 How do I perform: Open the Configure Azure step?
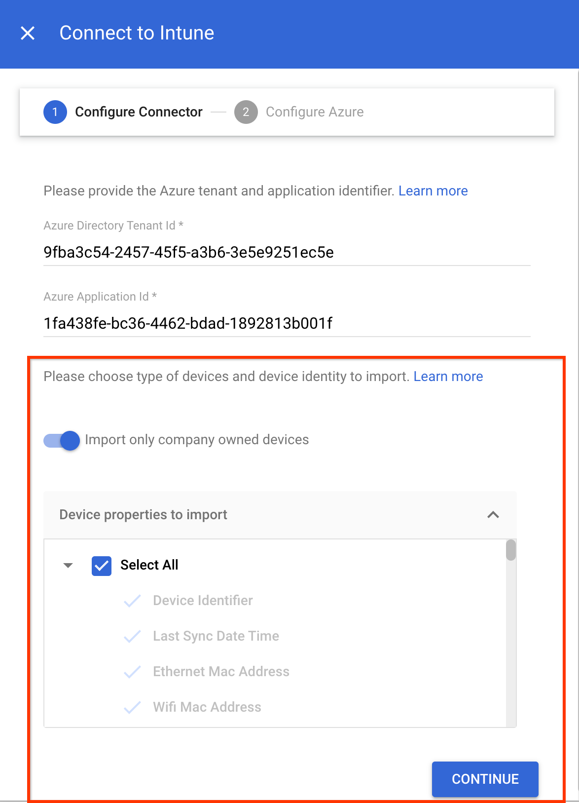[x=315, y=112]
